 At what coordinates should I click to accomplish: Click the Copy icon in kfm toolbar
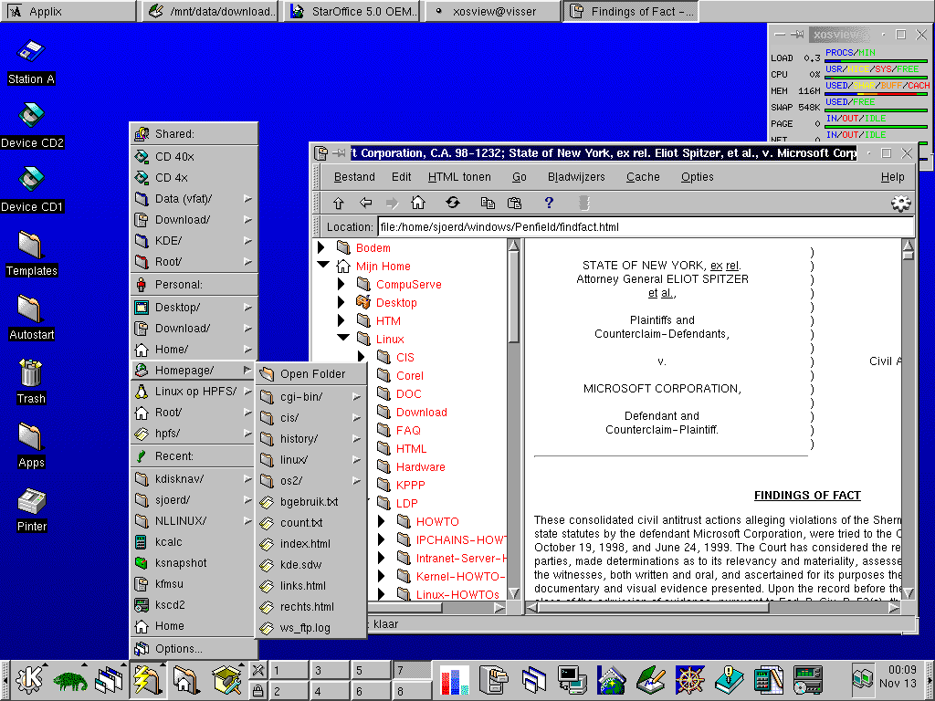(488, 204)
